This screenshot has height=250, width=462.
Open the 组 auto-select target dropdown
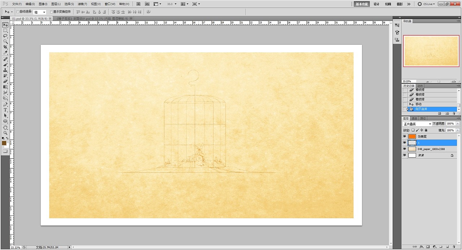[x=40, y=12]
